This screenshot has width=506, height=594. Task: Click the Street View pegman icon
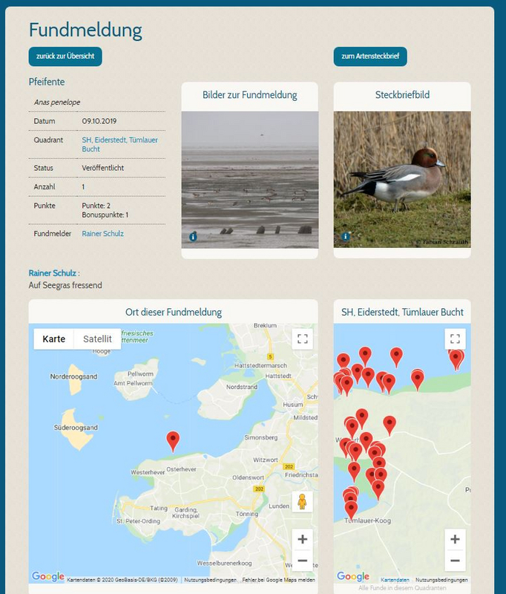coord(302,502)
